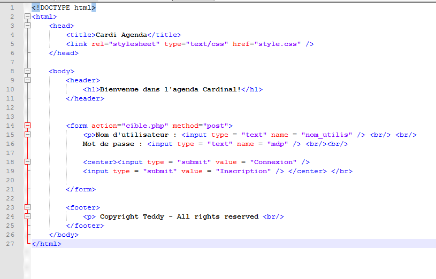
Task: Click 'Copyright Teddy - All rights reserved' text
Action: 179,216
